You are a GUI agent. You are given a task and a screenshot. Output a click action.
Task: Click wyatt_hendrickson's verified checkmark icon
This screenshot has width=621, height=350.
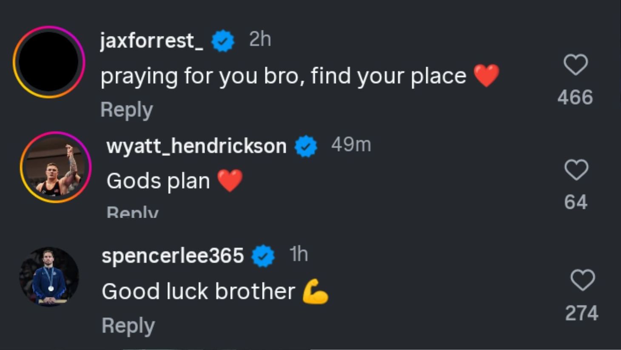305,146
